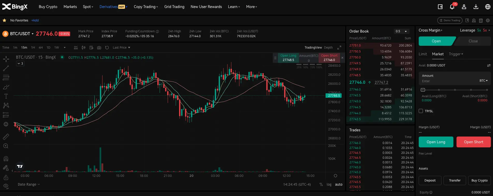Toggle stay in drawing mode
Viewport: 493px width, 196px height.
[x=6, y=168]
